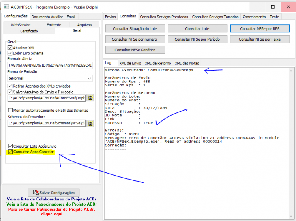Maximize the ACBrNFSeX window
296x221 pixels.
273,7
